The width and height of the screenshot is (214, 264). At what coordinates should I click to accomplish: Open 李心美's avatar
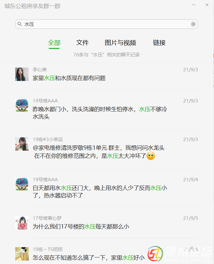click(x=22, y=74)
